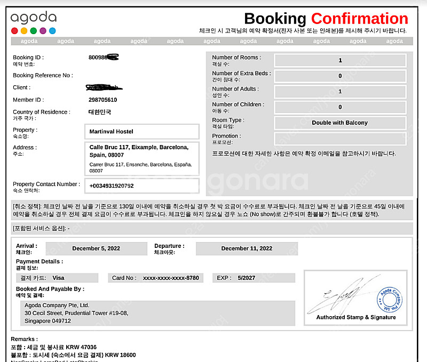The height and width of the screenshot is (362, 427).
Task: Click the 포함된 서비스 옵션 row
Action: (x=212, y=229)
